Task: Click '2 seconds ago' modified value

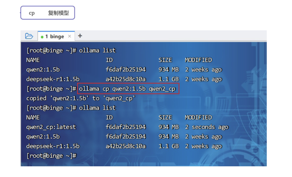Action: 207,127
